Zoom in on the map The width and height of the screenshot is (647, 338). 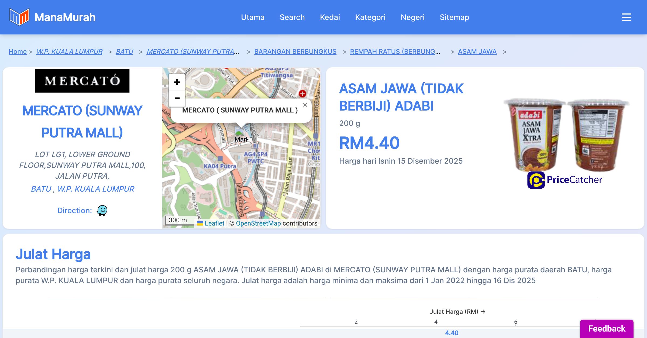click(x=177, y=82)
